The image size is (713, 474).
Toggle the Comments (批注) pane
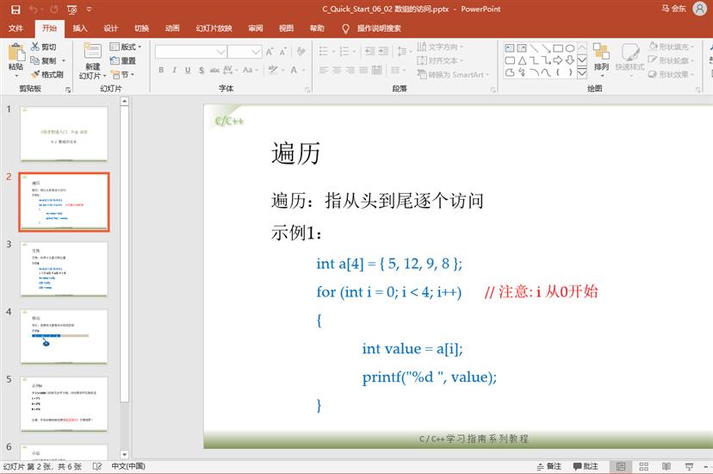click(584, 466)
